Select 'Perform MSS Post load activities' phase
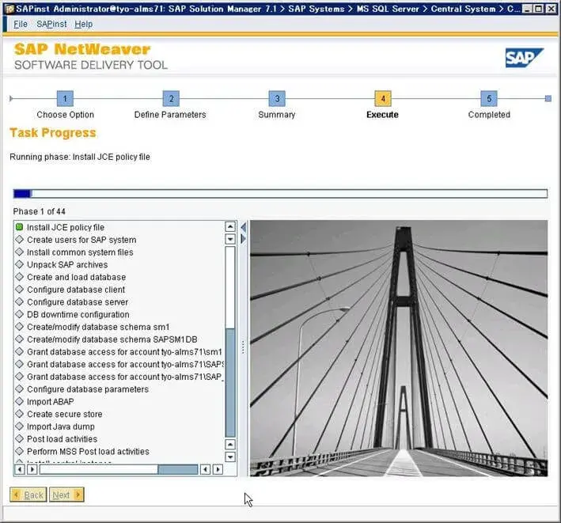561x523 pixels. tap(88, 452)
